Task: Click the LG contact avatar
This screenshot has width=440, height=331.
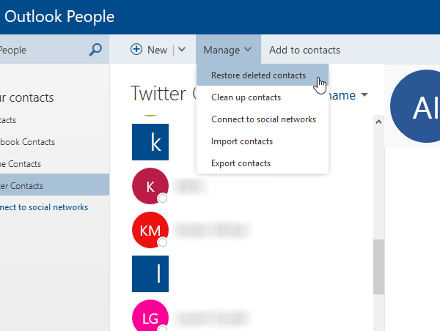Action: (150, 316)
